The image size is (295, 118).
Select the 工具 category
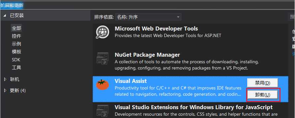tap(16, 68)
